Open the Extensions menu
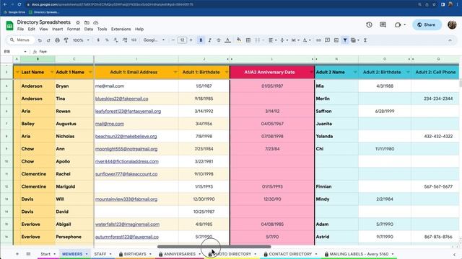Viewport: 462px width, 259px height. click(121, 29)
